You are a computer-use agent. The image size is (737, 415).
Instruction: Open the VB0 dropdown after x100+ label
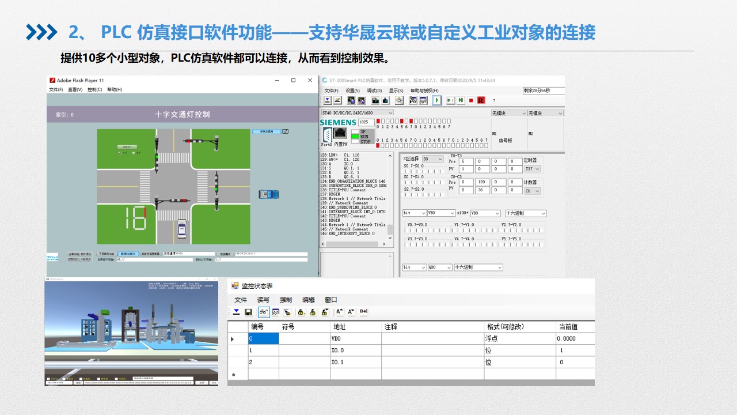pos(486,213)
